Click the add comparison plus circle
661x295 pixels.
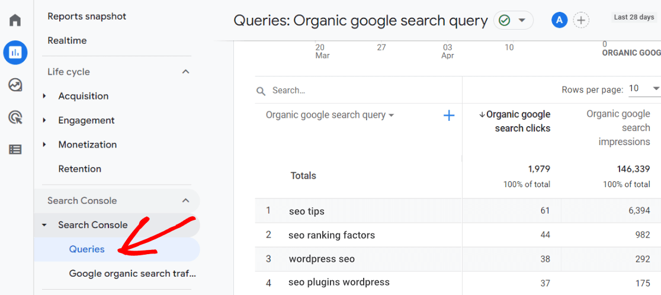pos(582,21)
